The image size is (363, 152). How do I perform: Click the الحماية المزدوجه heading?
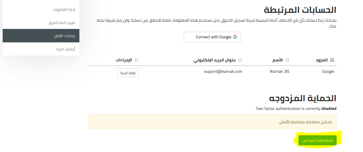coord(303,98)
